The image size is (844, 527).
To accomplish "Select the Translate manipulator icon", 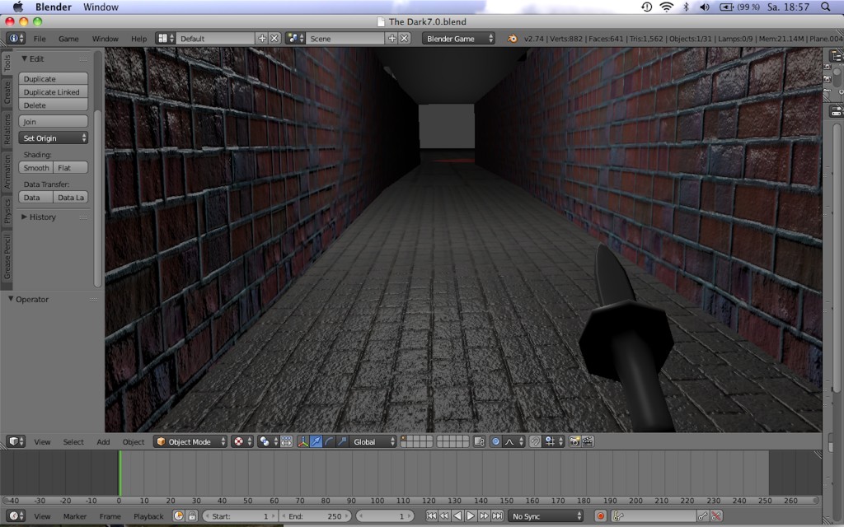I will [x=316, y=441].
